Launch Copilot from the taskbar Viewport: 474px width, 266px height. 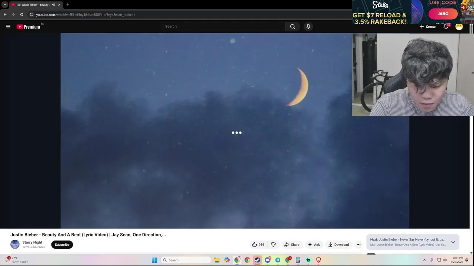point(227,260)
